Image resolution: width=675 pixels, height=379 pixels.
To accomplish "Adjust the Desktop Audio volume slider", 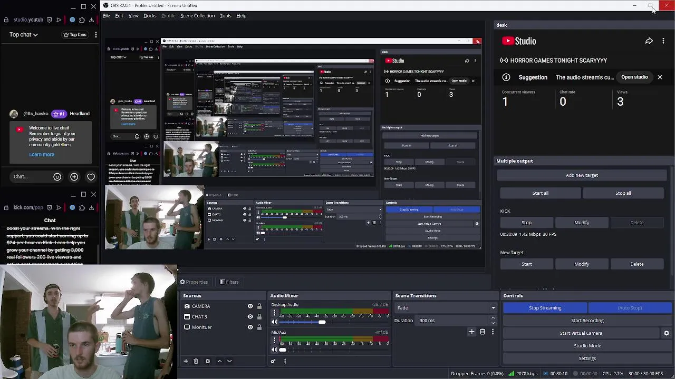I will pyautogui.click(x=322, y=322).
